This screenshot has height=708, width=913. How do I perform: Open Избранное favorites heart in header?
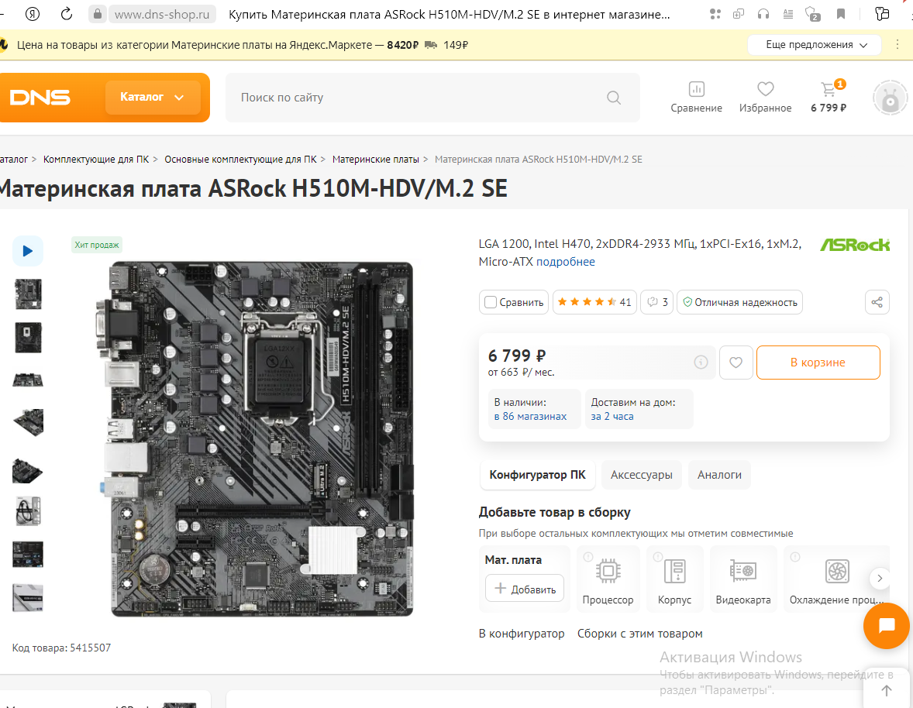(765, 89)
